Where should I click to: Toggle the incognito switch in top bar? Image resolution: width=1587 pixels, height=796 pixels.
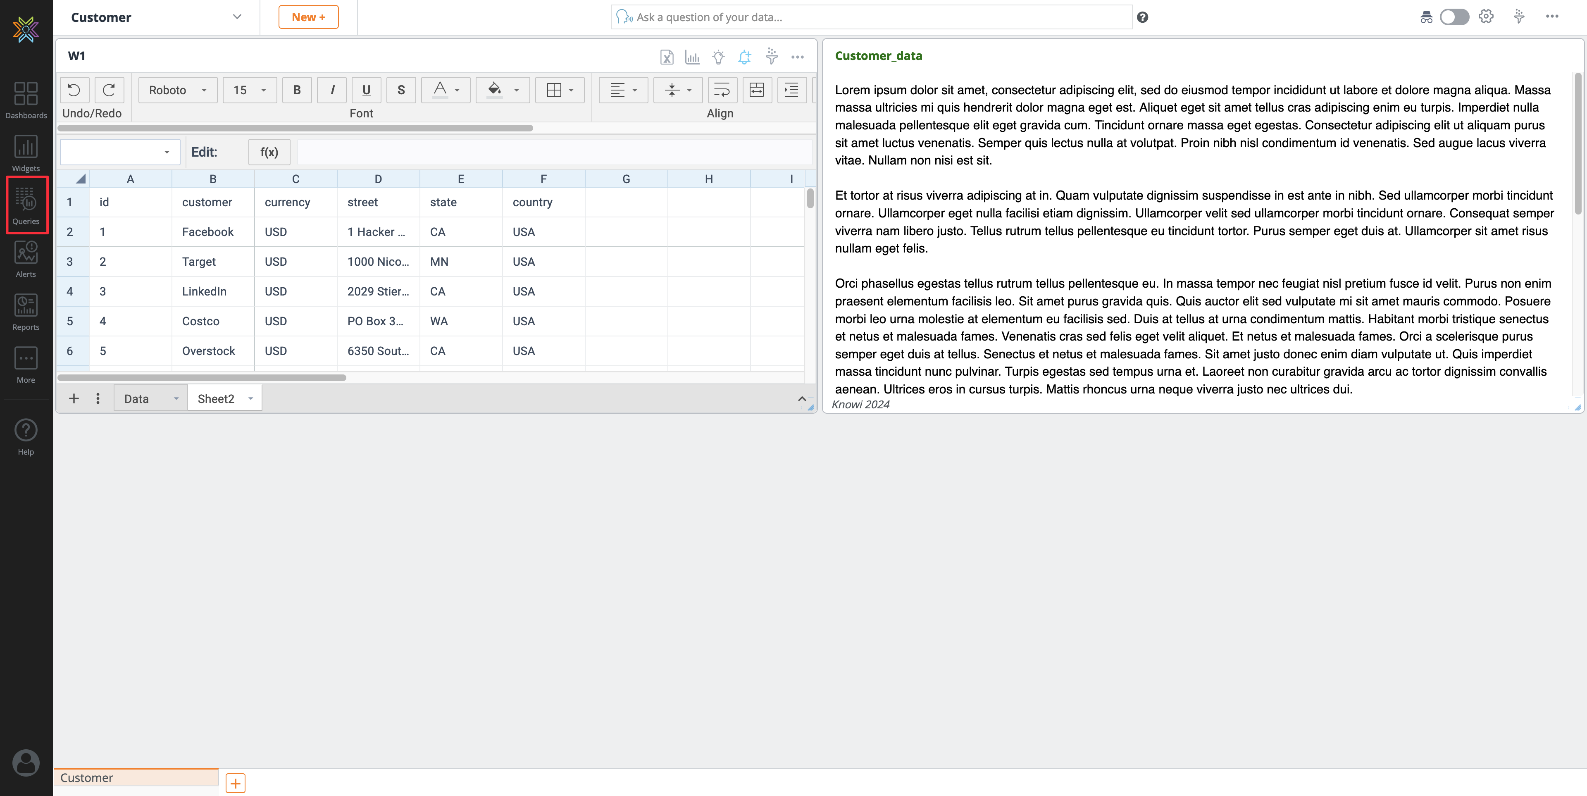1454,17
